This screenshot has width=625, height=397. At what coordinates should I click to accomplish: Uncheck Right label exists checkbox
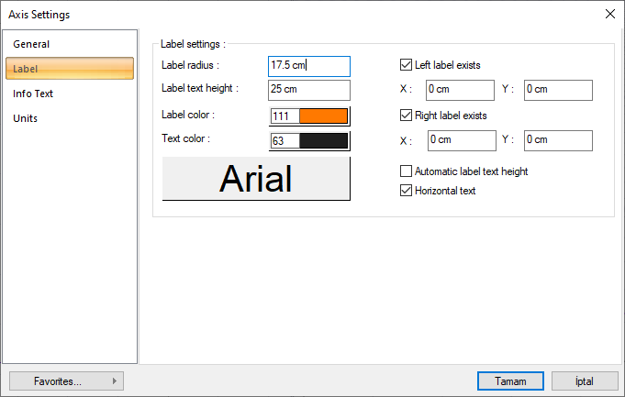[407, 116]
